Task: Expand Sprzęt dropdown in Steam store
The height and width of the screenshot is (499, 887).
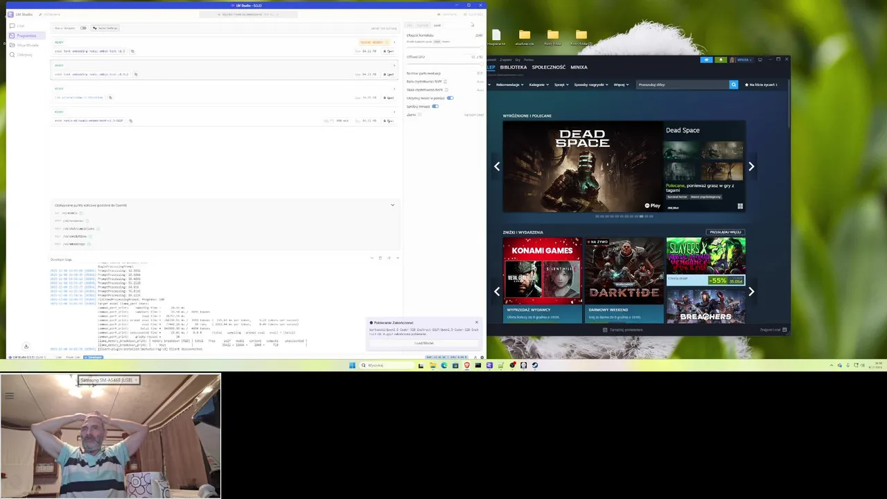Action: click(561, 85)
